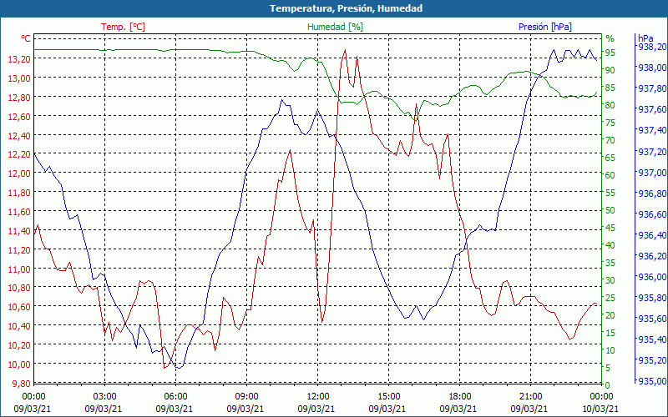668x417 pixels.
Task: Click the "15:00" time axis label
Action: [388, 397]
